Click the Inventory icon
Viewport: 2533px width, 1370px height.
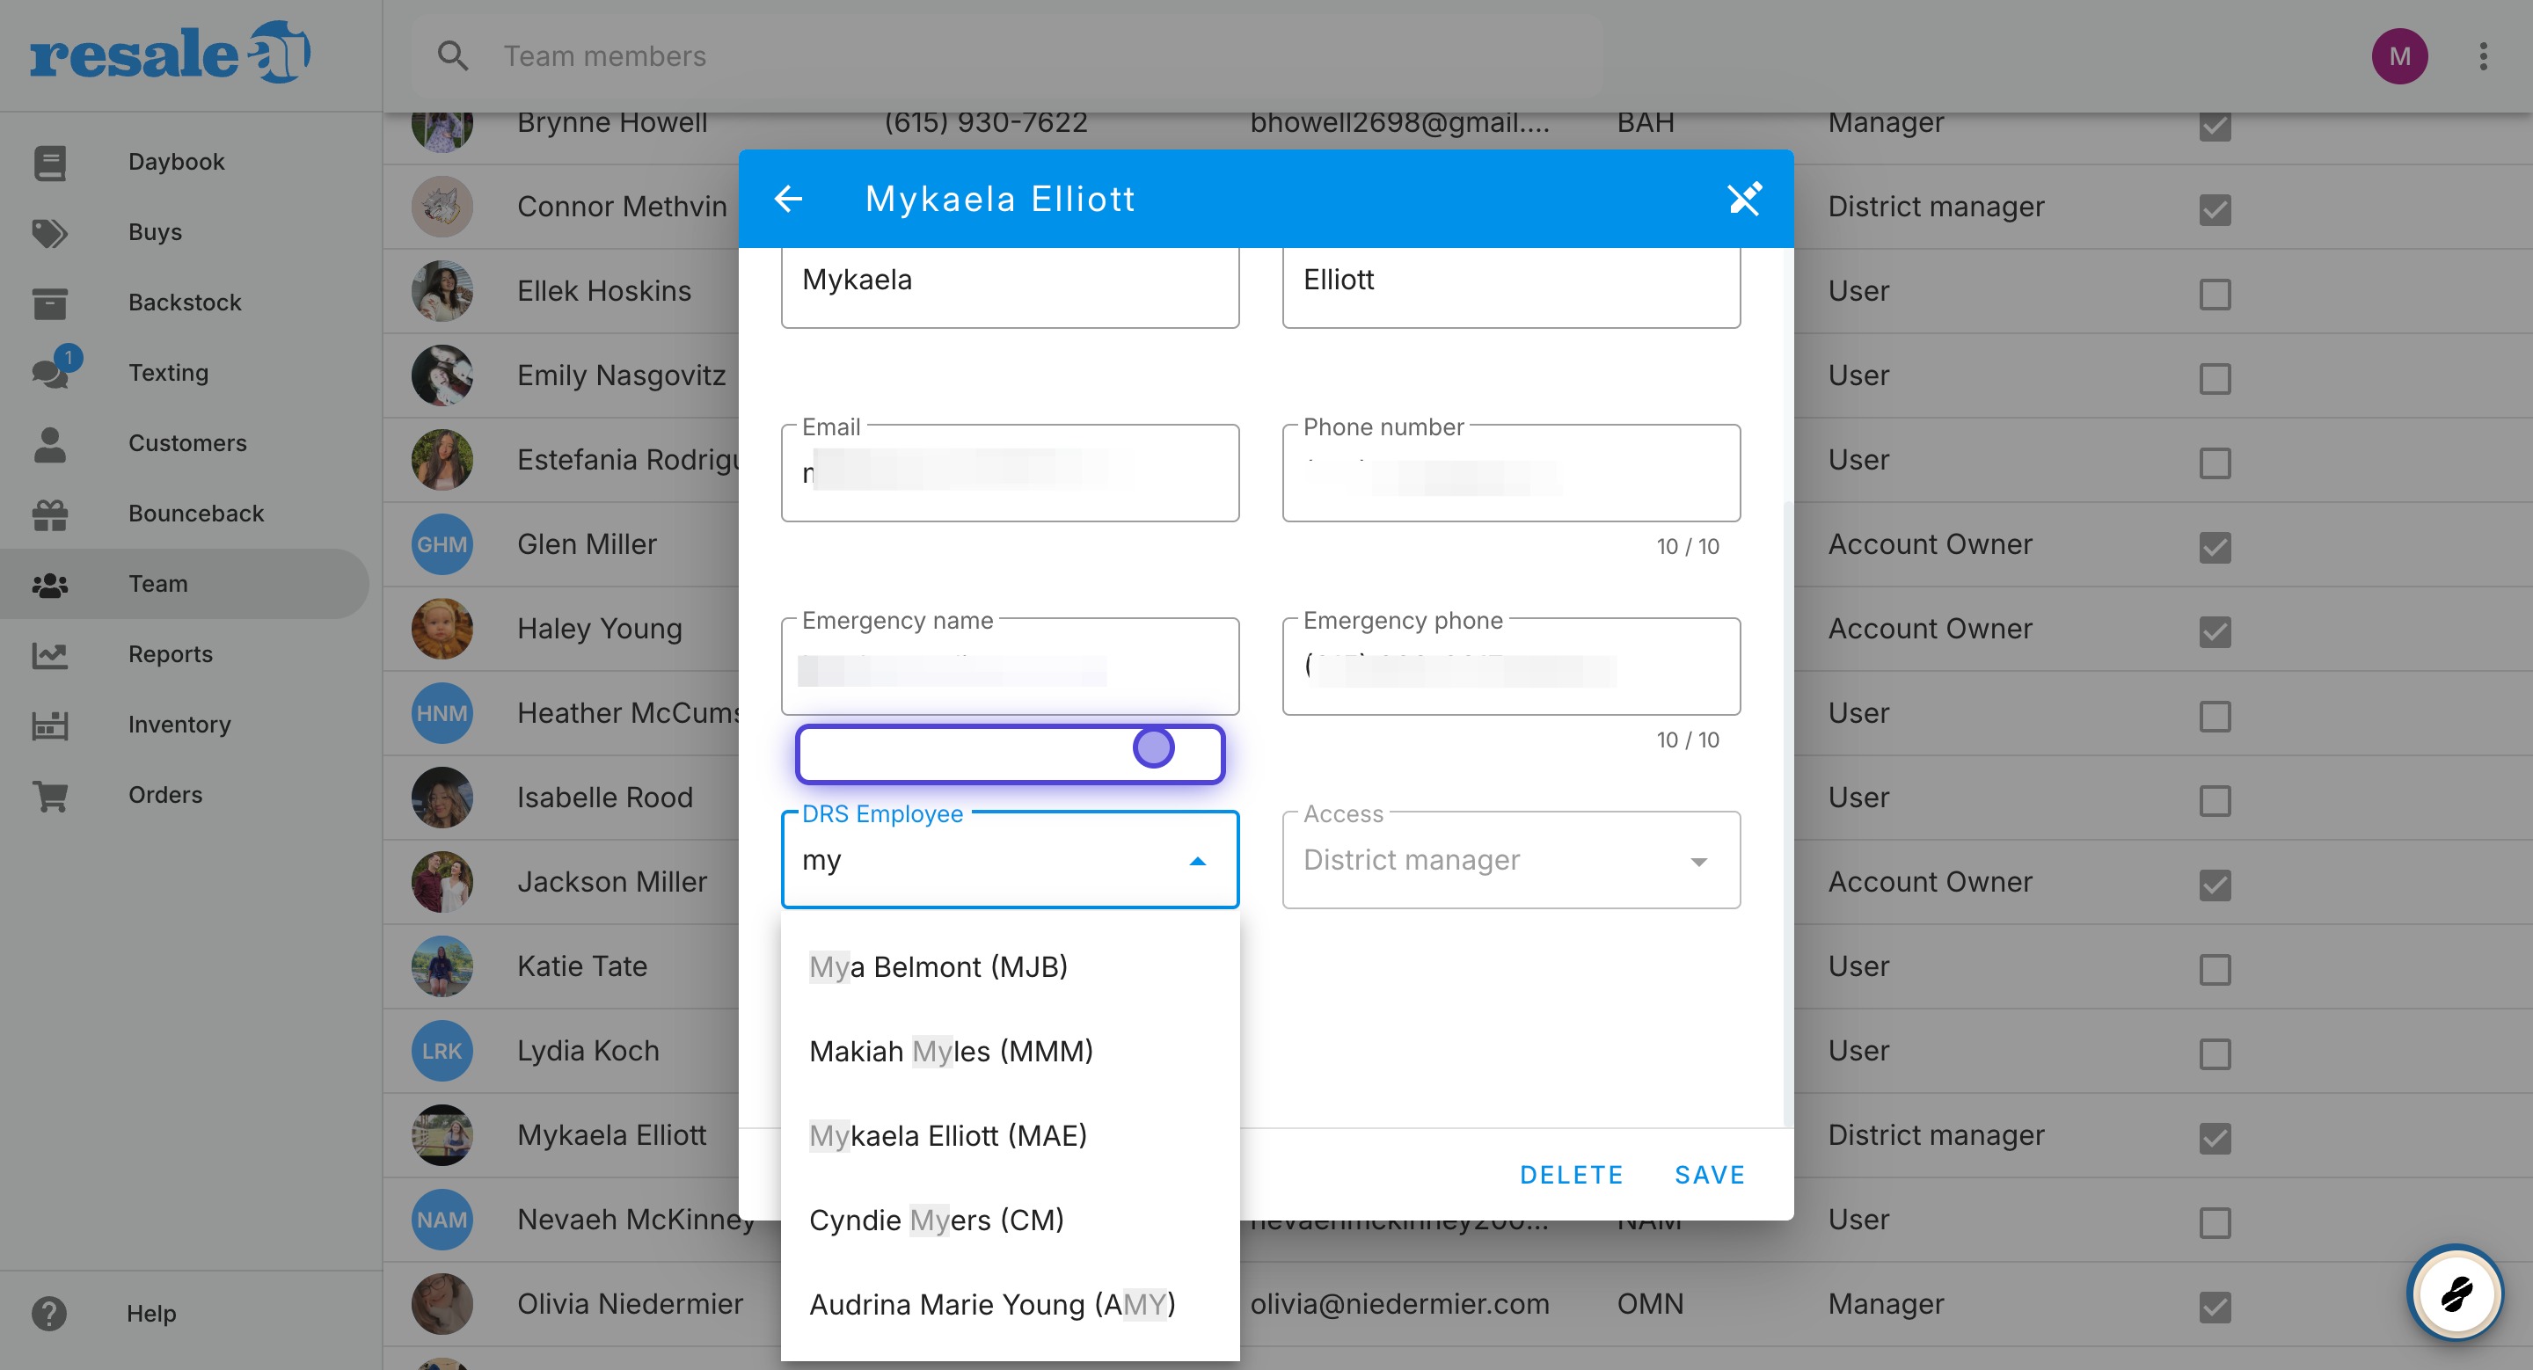pos(49,725)
